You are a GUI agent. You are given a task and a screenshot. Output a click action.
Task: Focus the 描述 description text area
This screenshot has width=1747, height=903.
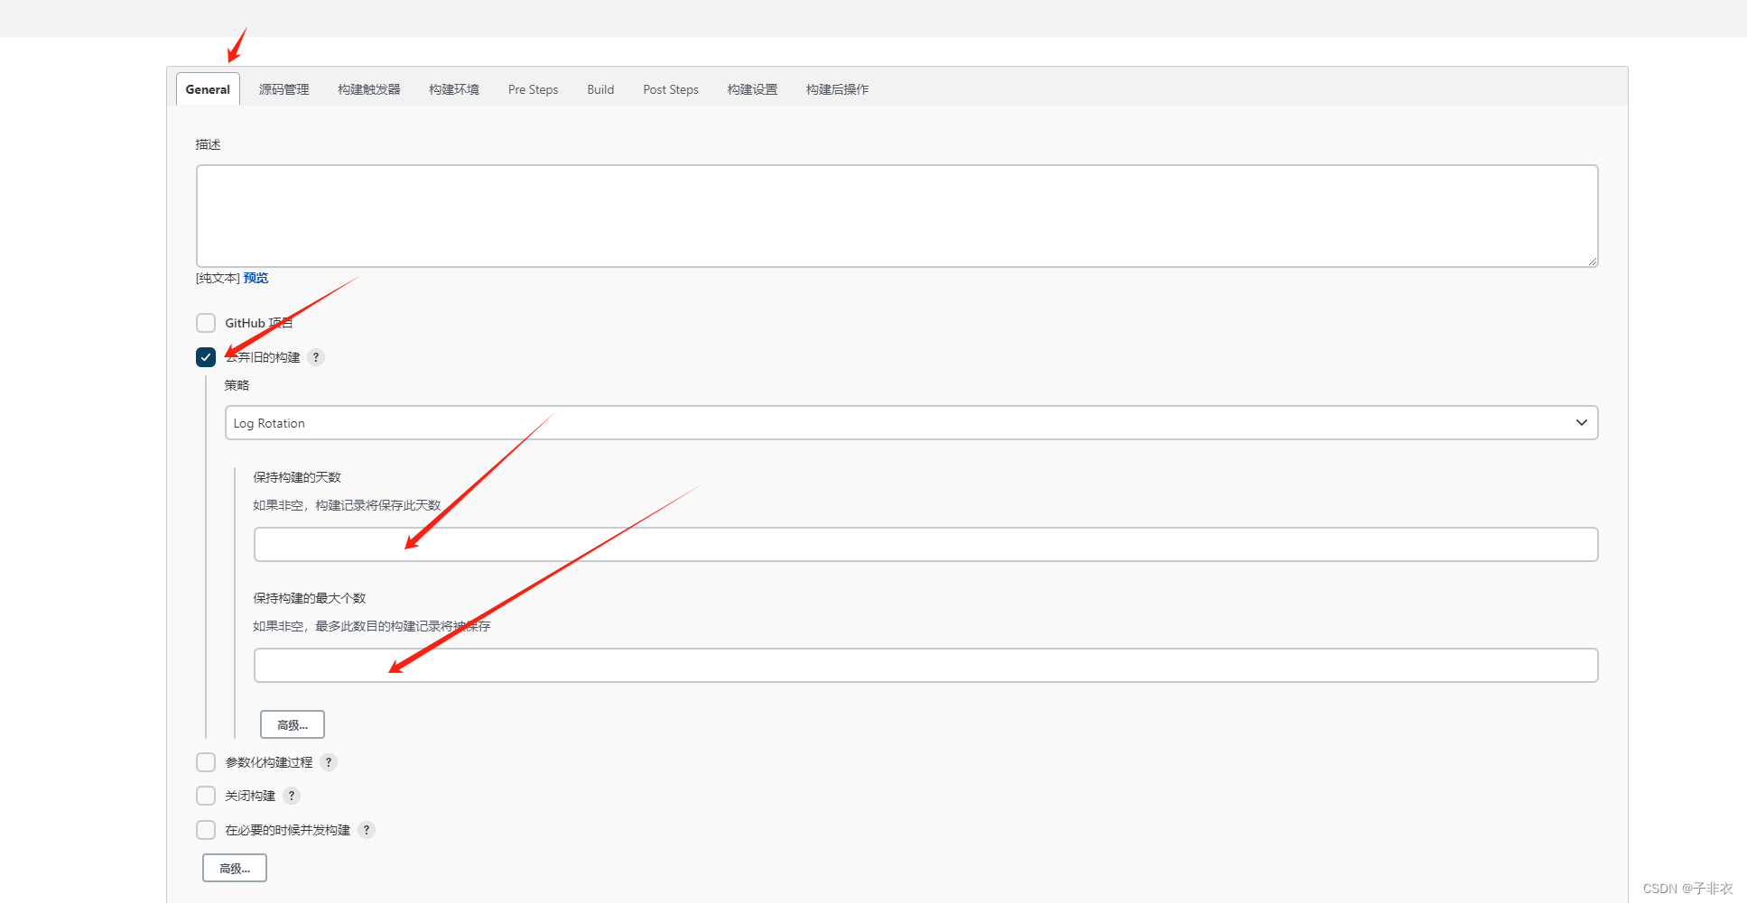[897, 216]
